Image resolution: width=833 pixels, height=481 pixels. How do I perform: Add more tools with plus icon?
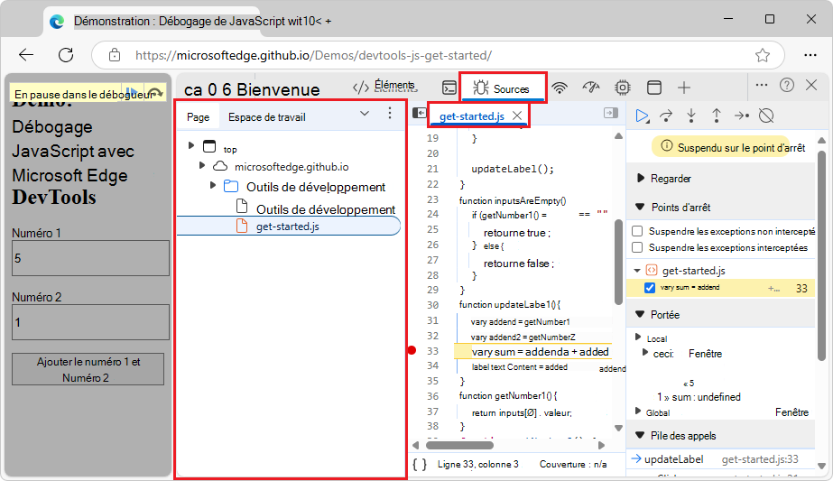pos(684,88)
